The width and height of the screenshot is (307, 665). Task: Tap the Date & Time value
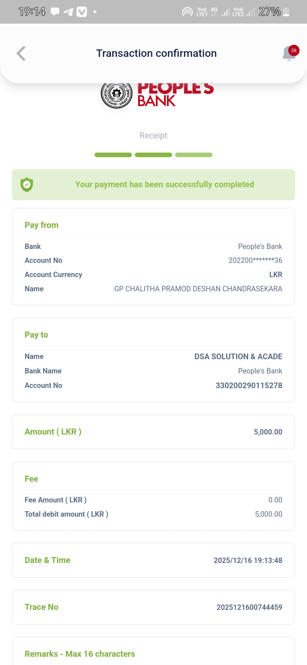(248, 560)
